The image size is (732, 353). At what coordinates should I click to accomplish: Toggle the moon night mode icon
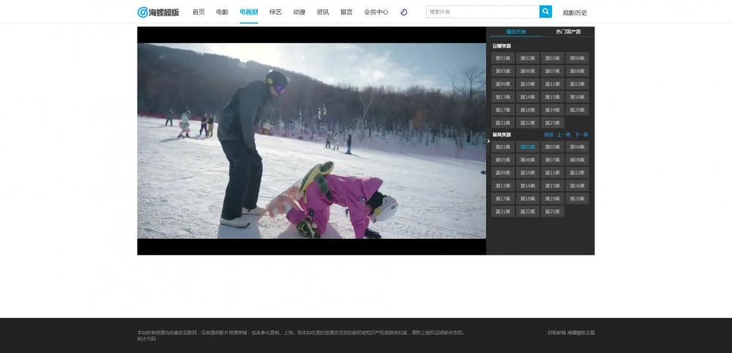coord(404,12)
